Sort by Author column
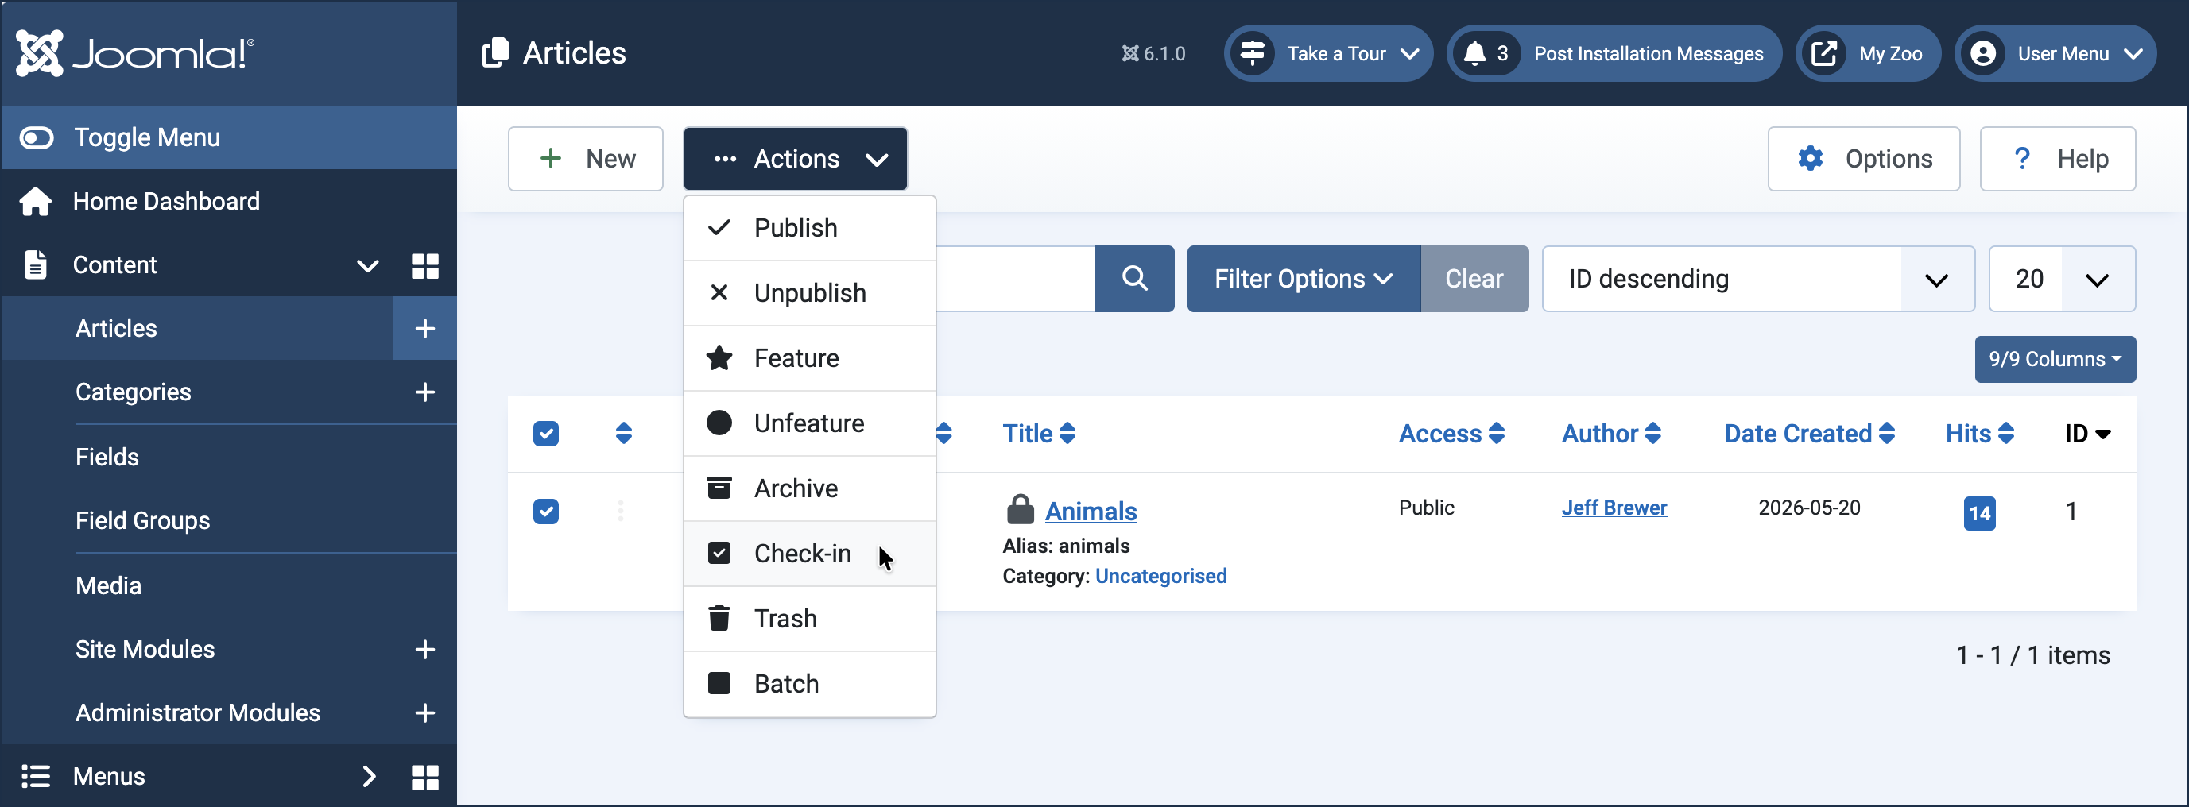 [x=1611, y=434]
